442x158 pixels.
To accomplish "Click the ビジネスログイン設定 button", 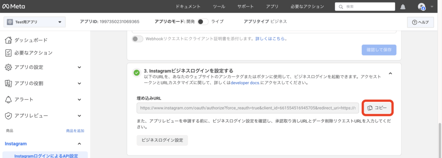I will pos(162,140).
